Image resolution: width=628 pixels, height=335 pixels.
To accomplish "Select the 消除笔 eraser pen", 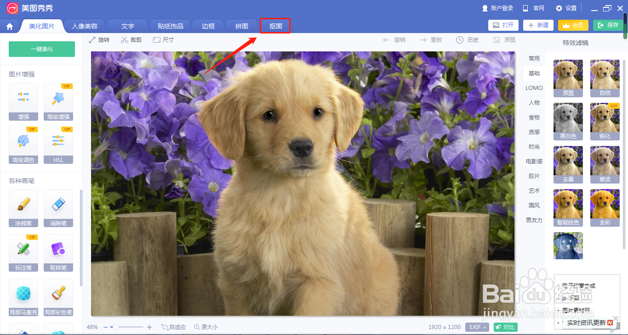I will tap(58, 208).
